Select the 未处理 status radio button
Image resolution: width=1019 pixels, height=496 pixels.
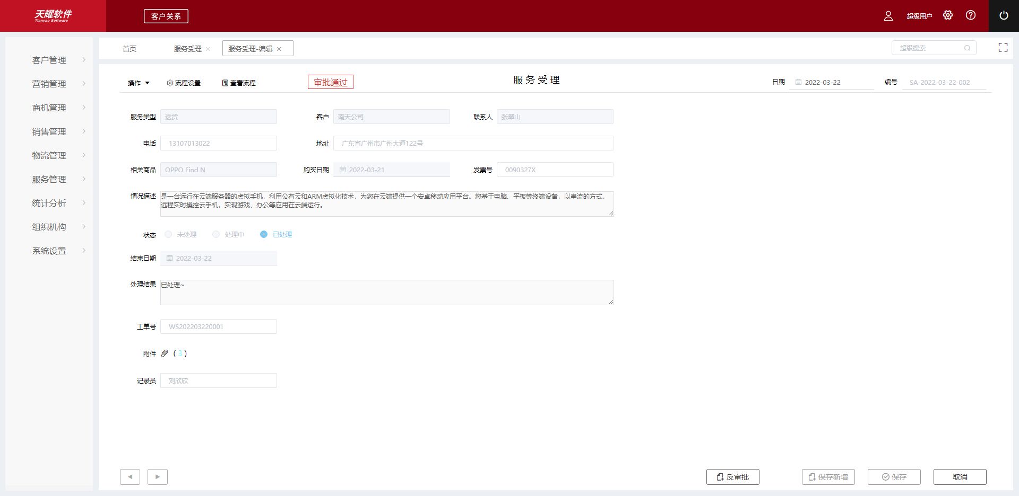(x=168, y=234)
